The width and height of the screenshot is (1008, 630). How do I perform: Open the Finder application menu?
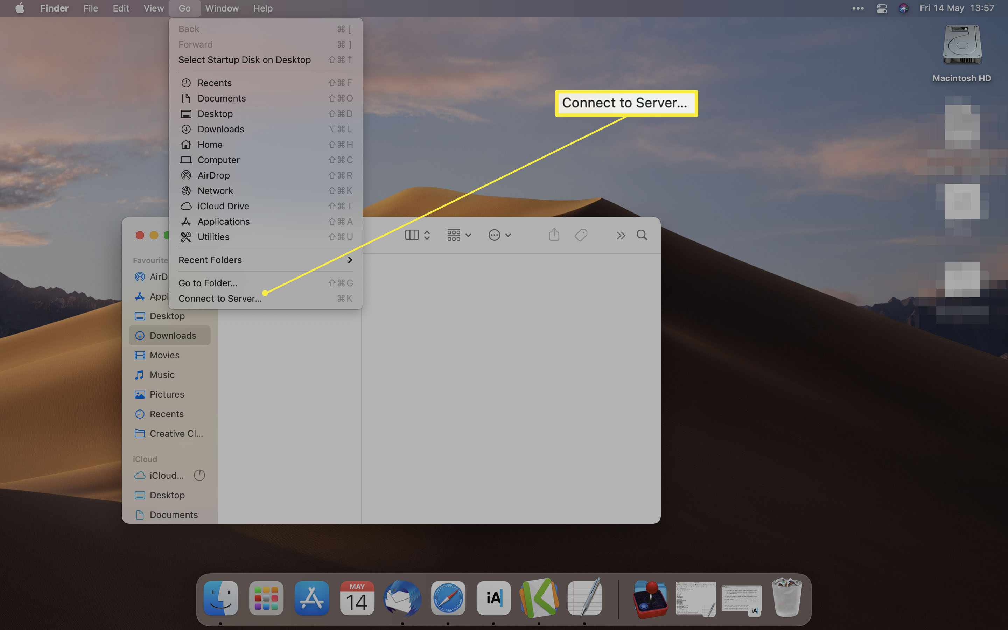(54, 8)
